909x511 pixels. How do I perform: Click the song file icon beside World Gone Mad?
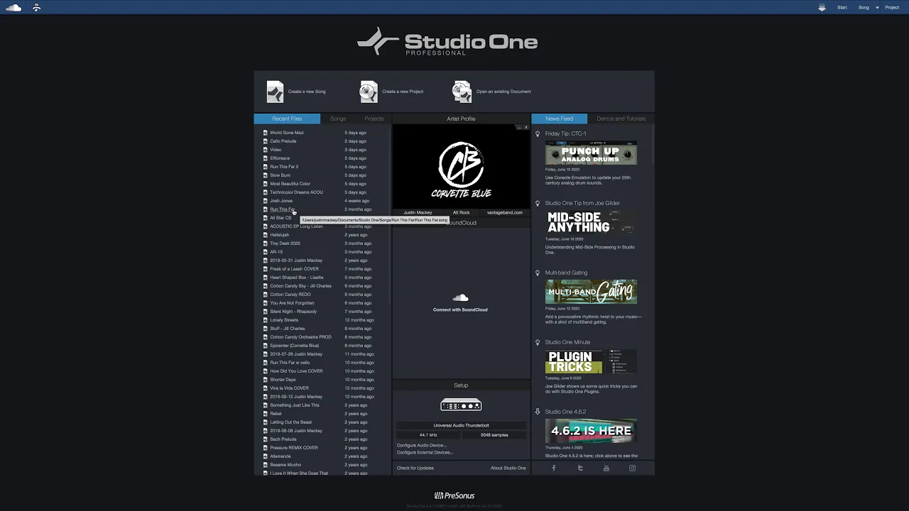coord(266,133)
